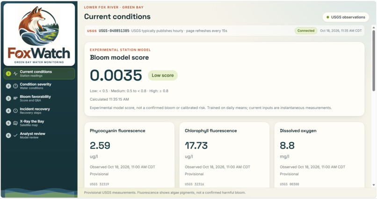Click the EXPERIMENTAL STATION MODEL label
The height and width of the screenshot is (199, 377).
pyautogui.click(x=120, y=50)
